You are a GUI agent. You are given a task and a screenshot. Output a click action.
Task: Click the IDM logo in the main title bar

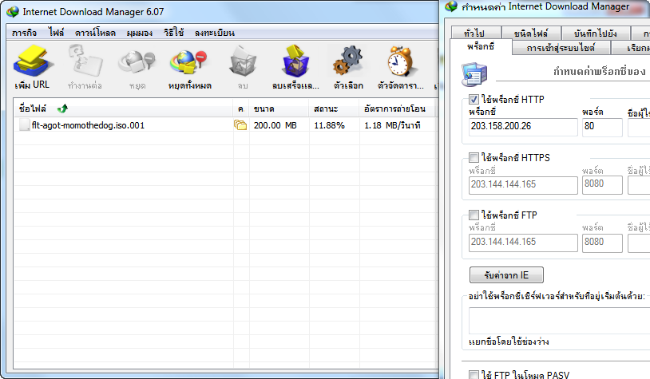click(x=13, y=12)
